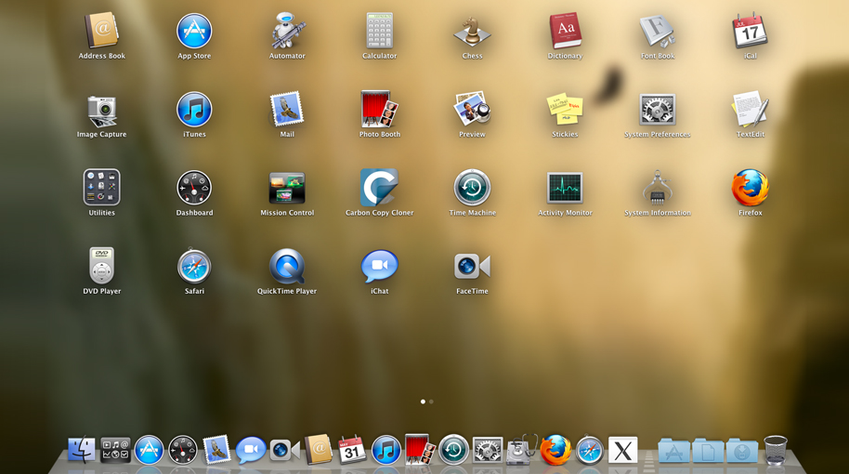Open Address Book from the Dock
The height and width of the screenshot is (474, 849).
click(x=319, y=450)
